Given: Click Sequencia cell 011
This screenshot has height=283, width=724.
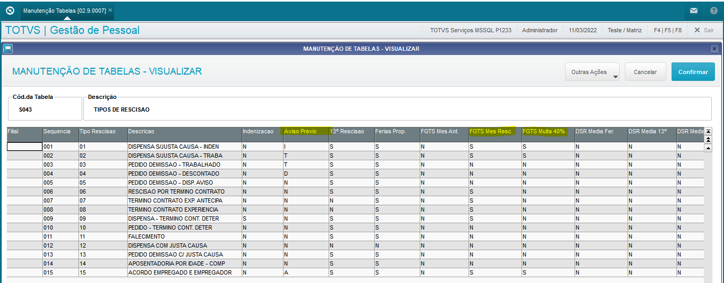Looking at the screenshot, I should pos(60,236).
